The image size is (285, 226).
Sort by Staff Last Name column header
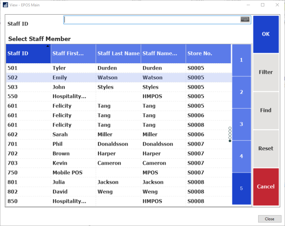(x=118, y=54)
